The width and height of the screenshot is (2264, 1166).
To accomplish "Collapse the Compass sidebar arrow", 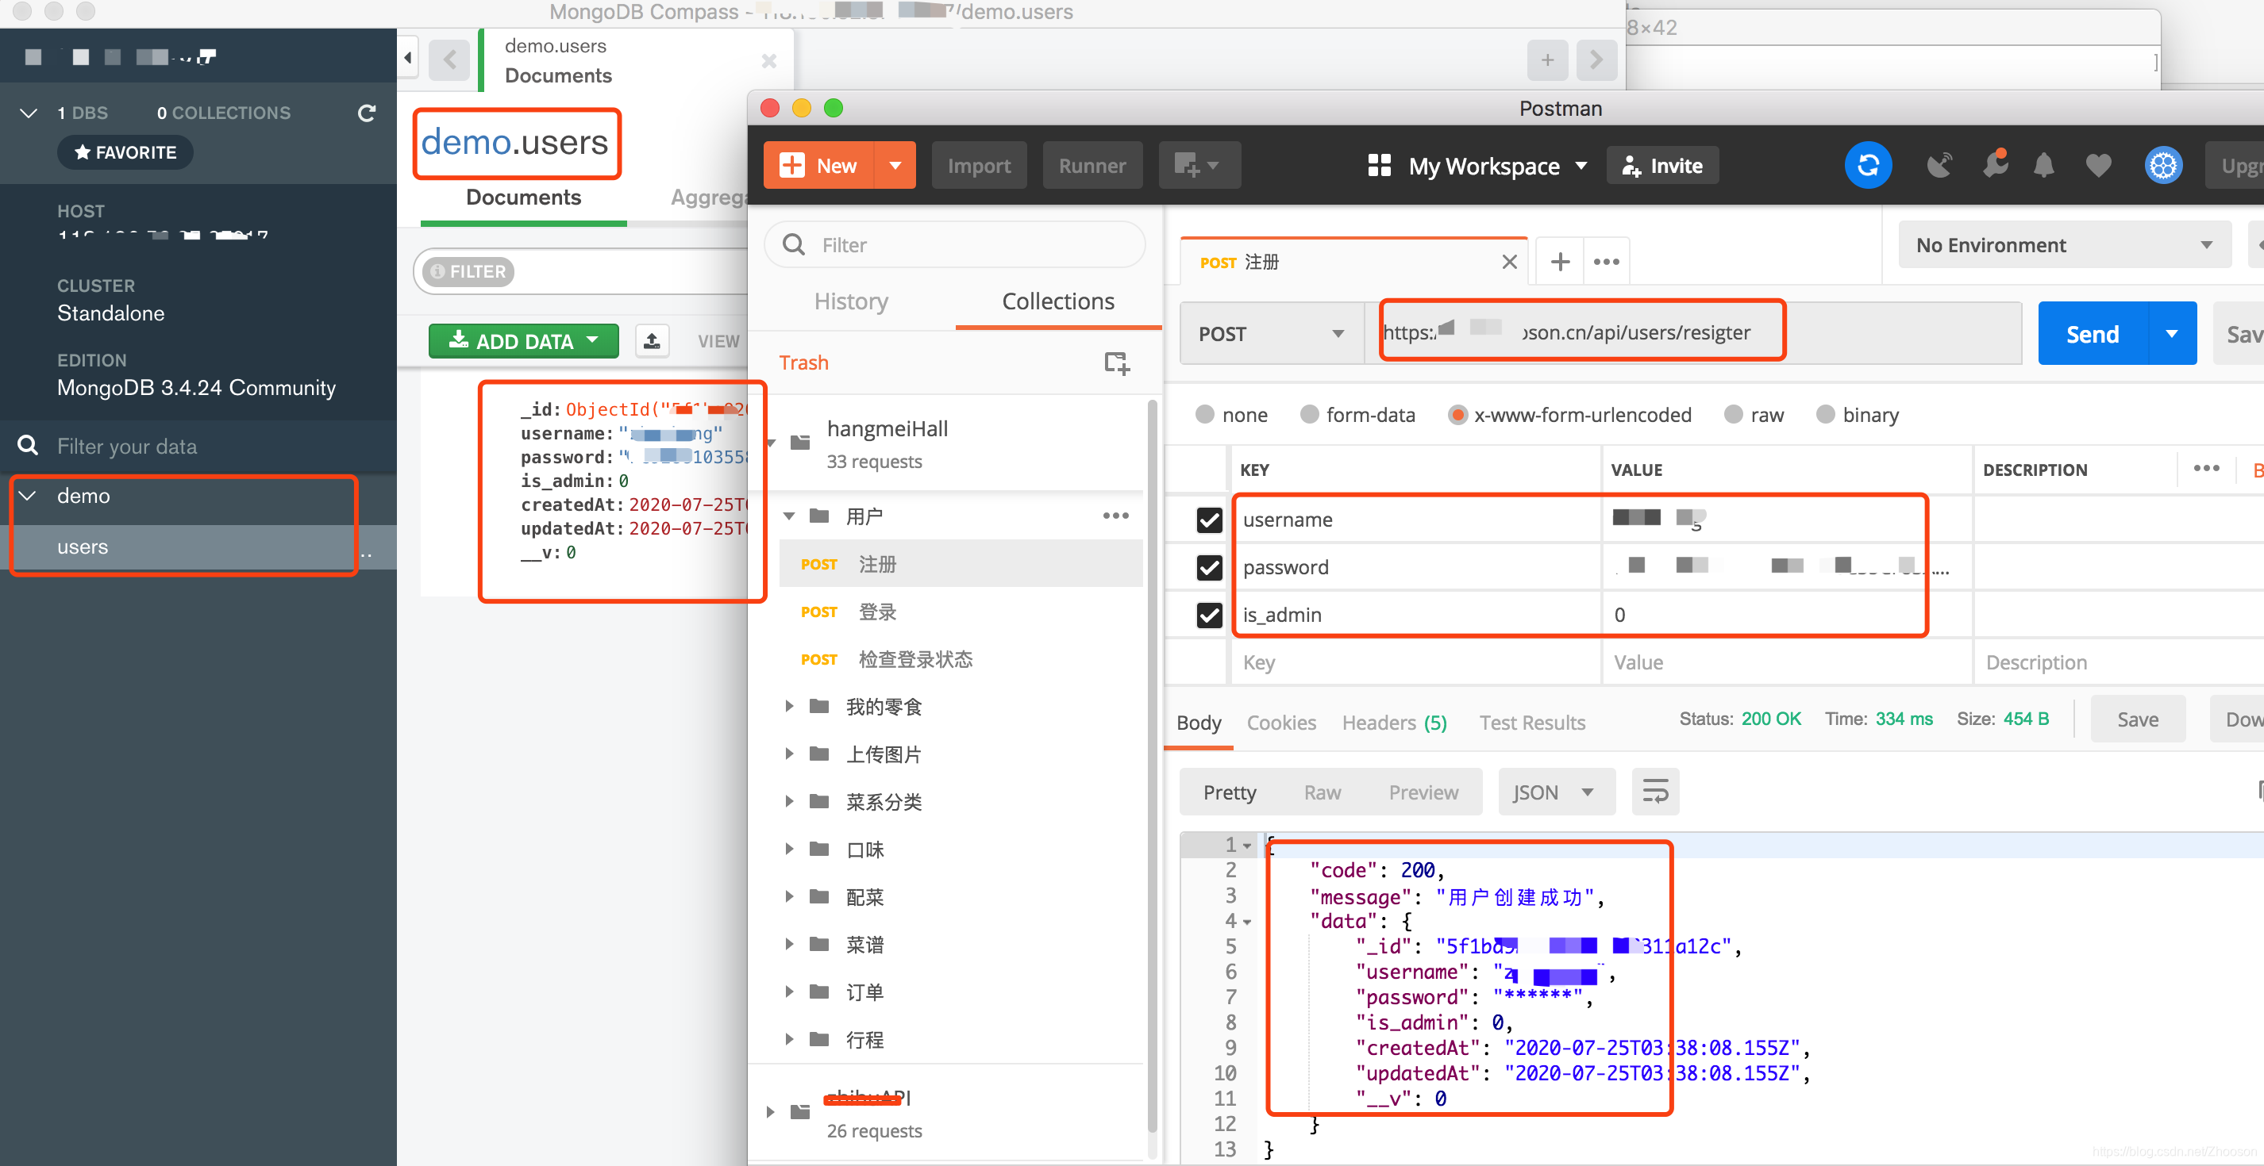I will 408,58.
